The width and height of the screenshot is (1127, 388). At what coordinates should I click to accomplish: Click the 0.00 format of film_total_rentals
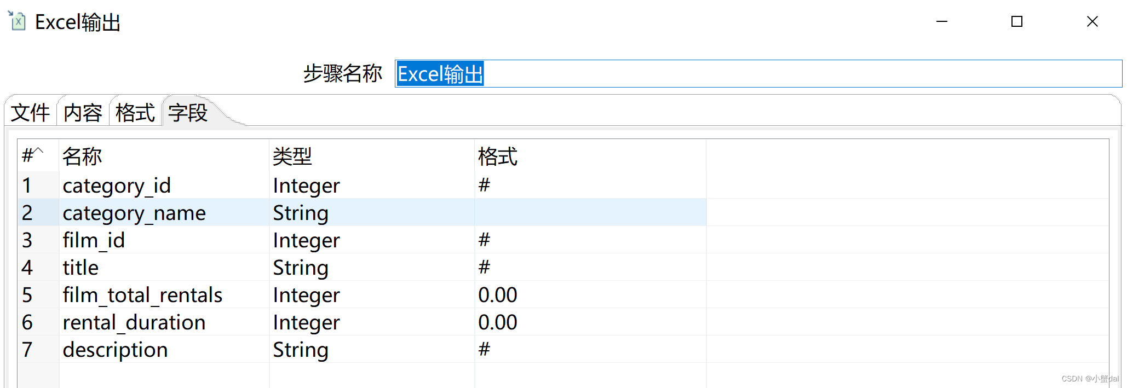(590, 294)
